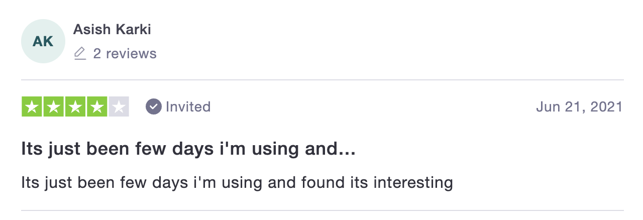
Task: Click the fourth green rating star
Action: 97,106
